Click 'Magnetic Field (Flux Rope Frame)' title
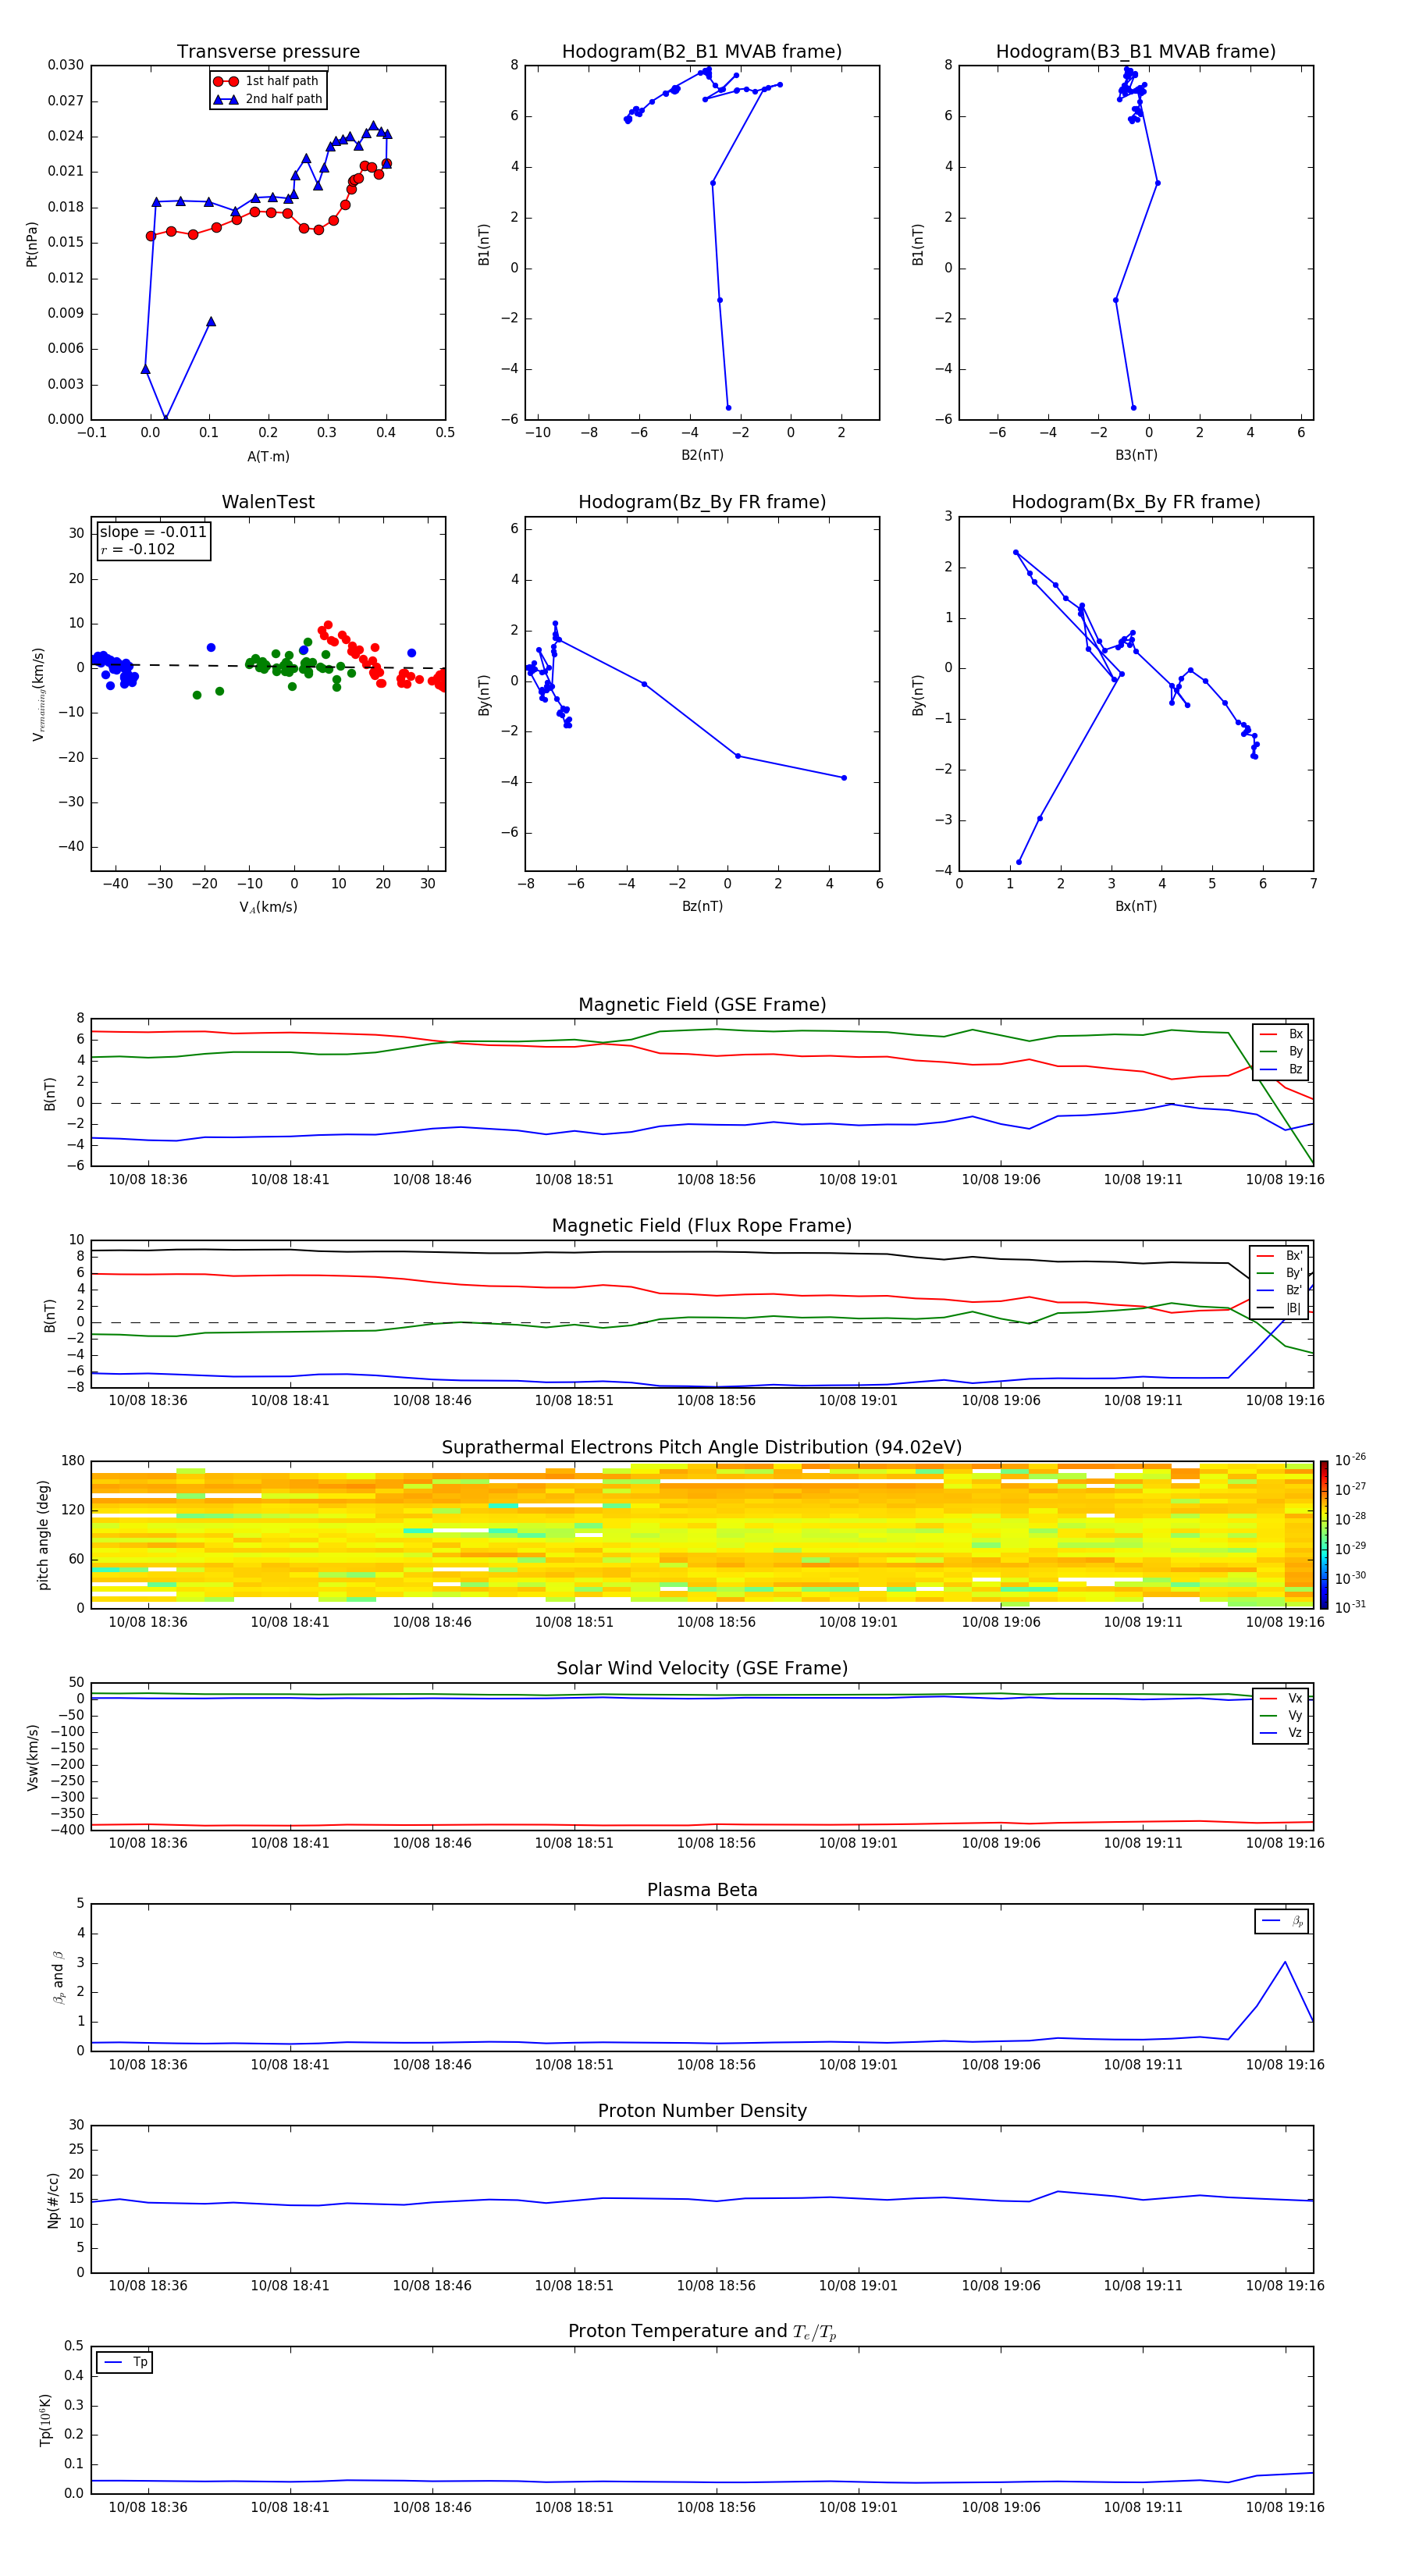This screenshot has height=2576, width=1405. pos(702,1226)
